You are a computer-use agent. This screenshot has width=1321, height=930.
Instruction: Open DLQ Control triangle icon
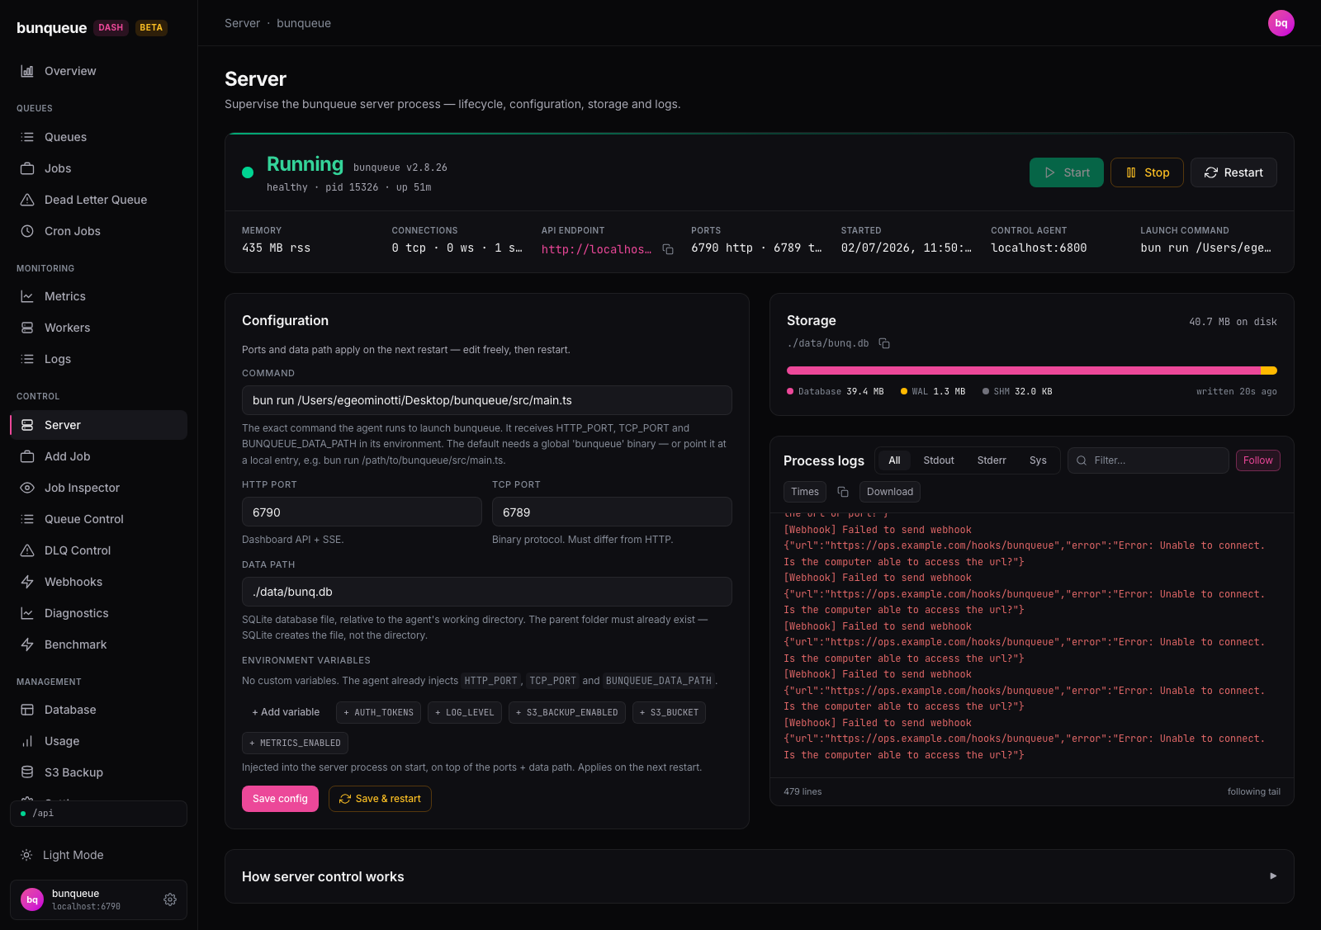click(x=27, y=550)
